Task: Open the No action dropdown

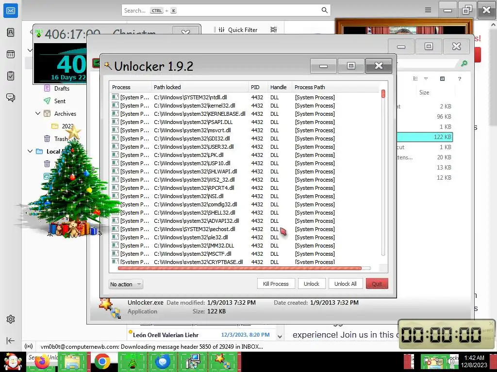Action: 126,284
